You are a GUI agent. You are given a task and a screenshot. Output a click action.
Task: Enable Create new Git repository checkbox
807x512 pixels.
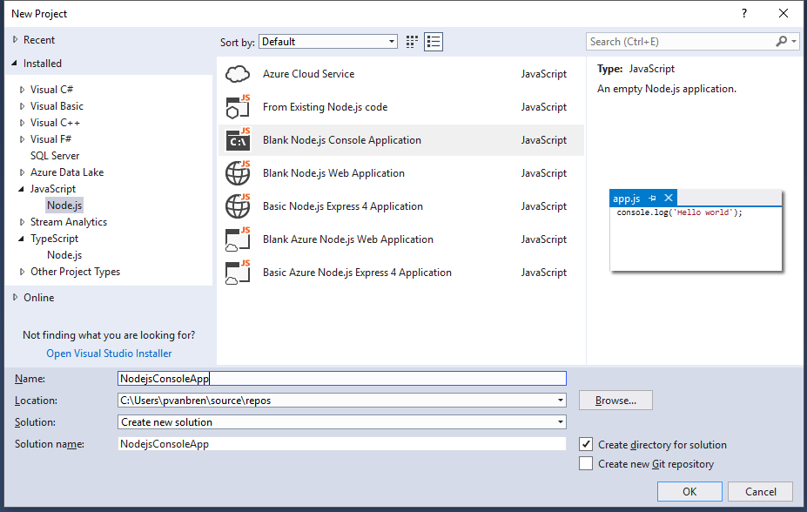point(586,463)
